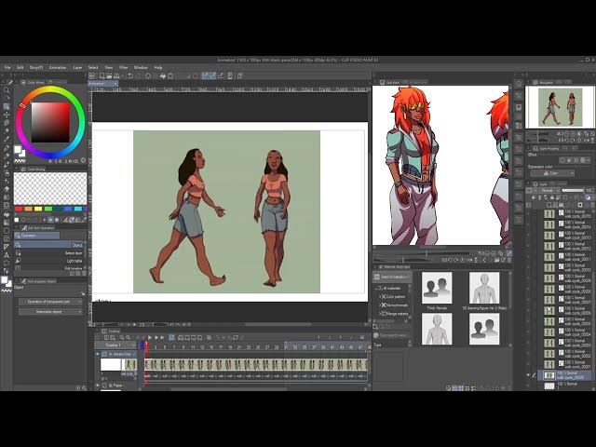Click the Redo arrow icon

pyautogui.click(x=138, y=76)
